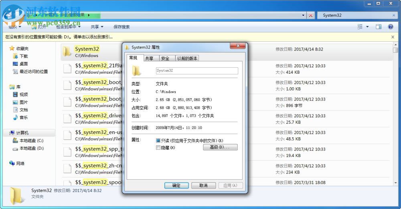Viewport: 401px width, 209px height.
Task: Click Apply in the properties dialog
Action: [x=231, y=185]
